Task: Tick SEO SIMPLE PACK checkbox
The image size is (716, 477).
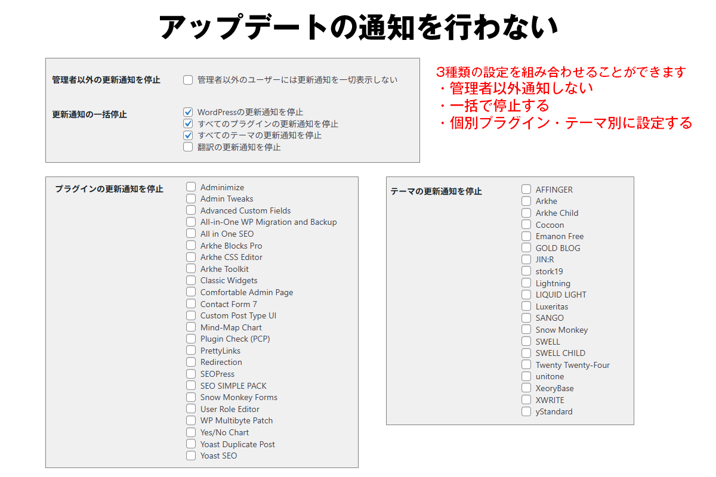Action: [x=191, y=386]
